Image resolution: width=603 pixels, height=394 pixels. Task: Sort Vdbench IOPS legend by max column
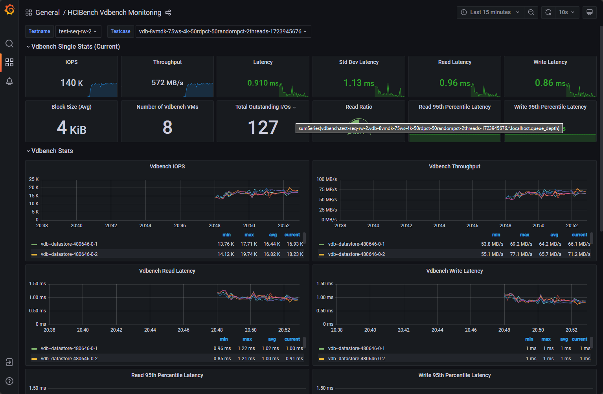[249, 235]
